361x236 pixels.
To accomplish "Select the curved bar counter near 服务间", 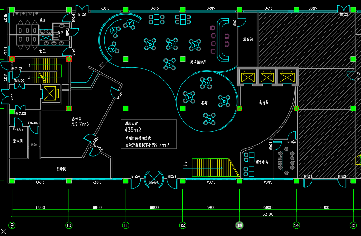I will (223, 39).
